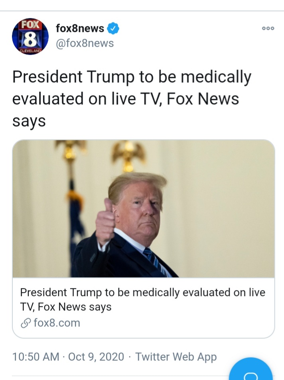Select the tweet text about medical evaluation
Screen dimensions: 284x380
(132, 99)
